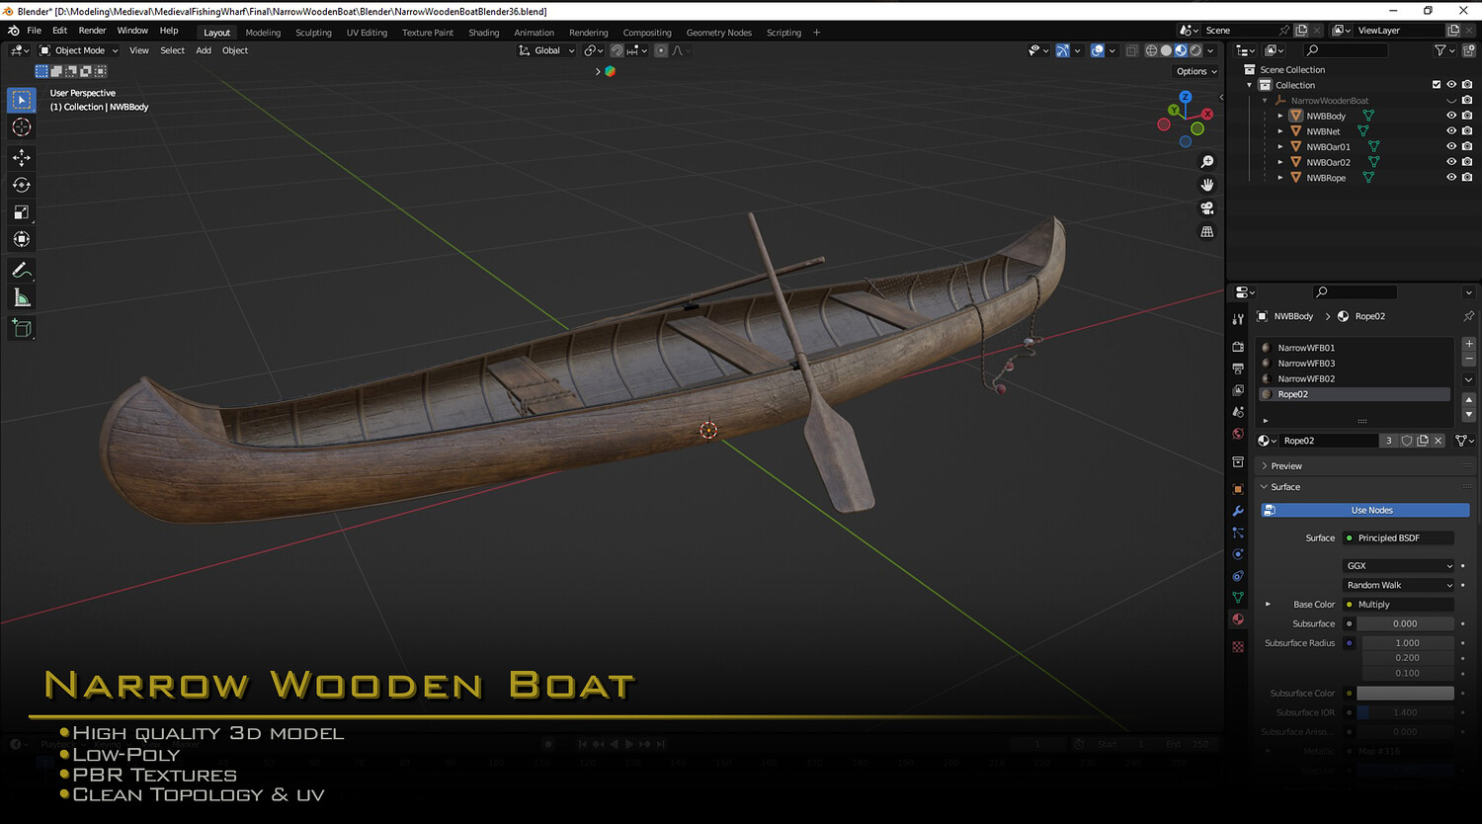Open the Particles properties tab
Screen dimensions: 1482x824
point(1238,533)
